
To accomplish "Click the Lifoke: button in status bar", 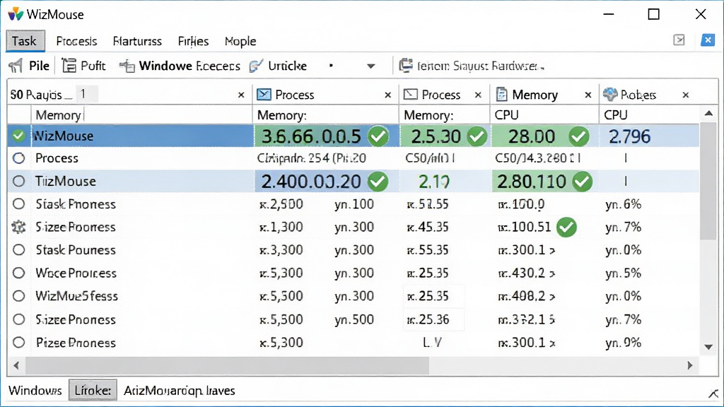I will [x=93, y=391].
